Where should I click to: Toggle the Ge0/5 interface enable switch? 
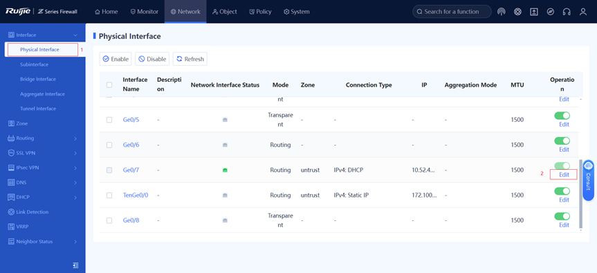[x=562, y=116]
